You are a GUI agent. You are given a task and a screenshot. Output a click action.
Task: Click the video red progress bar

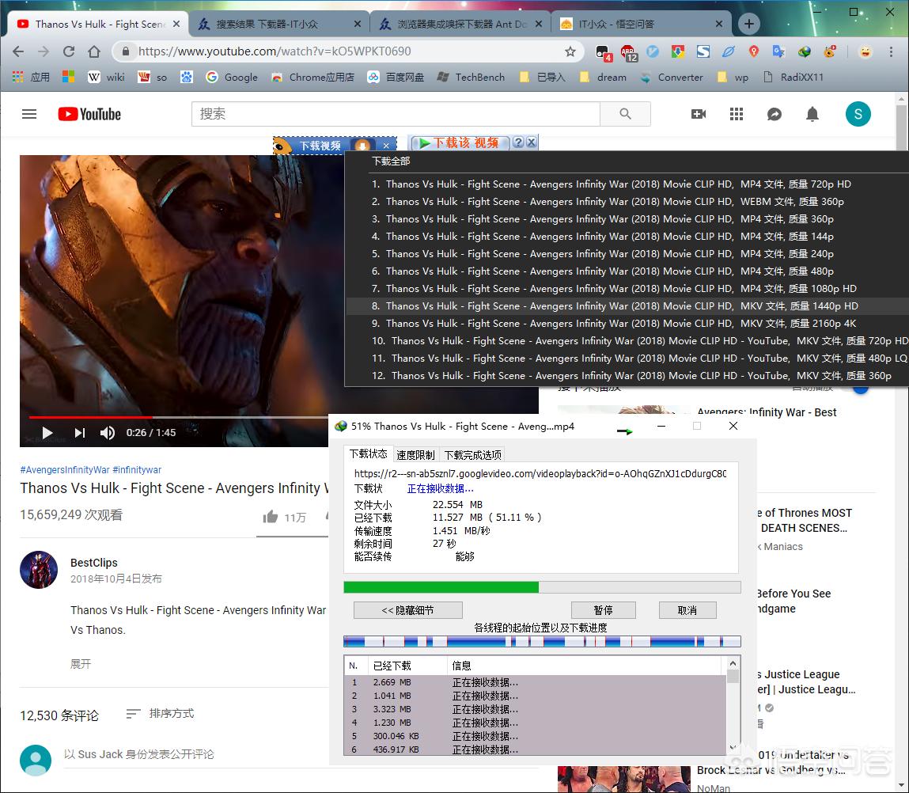point(90,417)
